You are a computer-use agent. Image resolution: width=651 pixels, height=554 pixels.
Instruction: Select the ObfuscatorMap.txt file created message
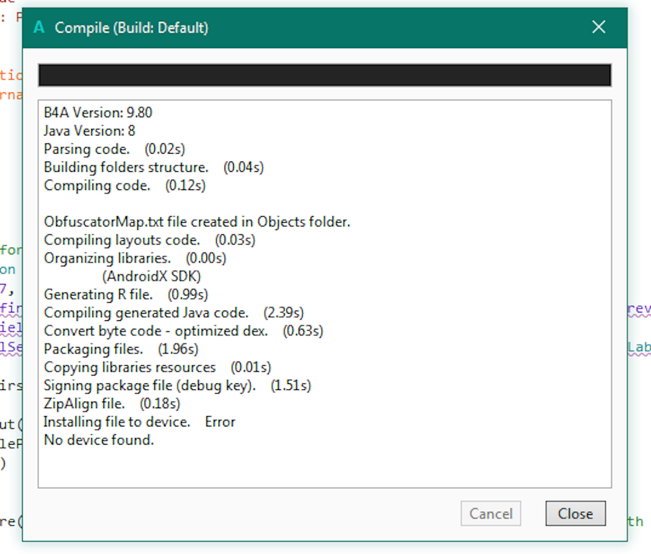tap(197, 222)
